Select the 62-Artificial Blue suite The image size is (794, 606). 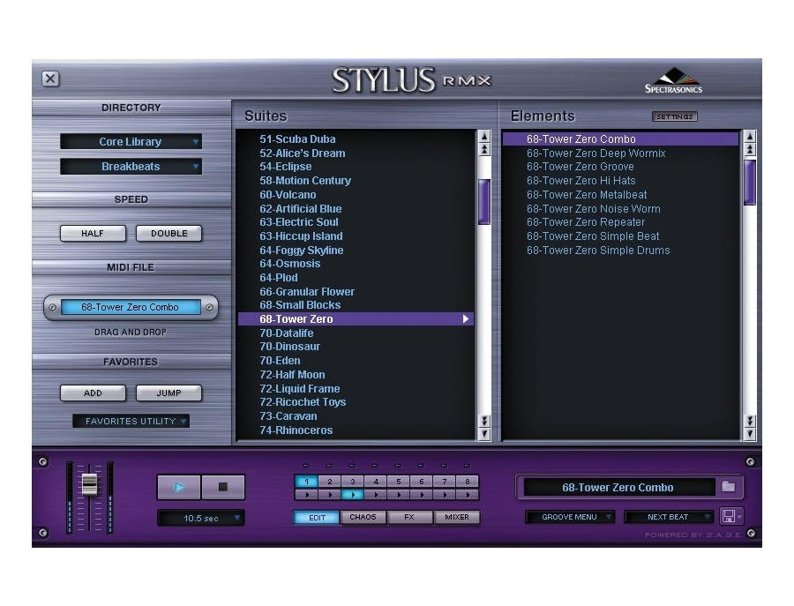point(301,208)
